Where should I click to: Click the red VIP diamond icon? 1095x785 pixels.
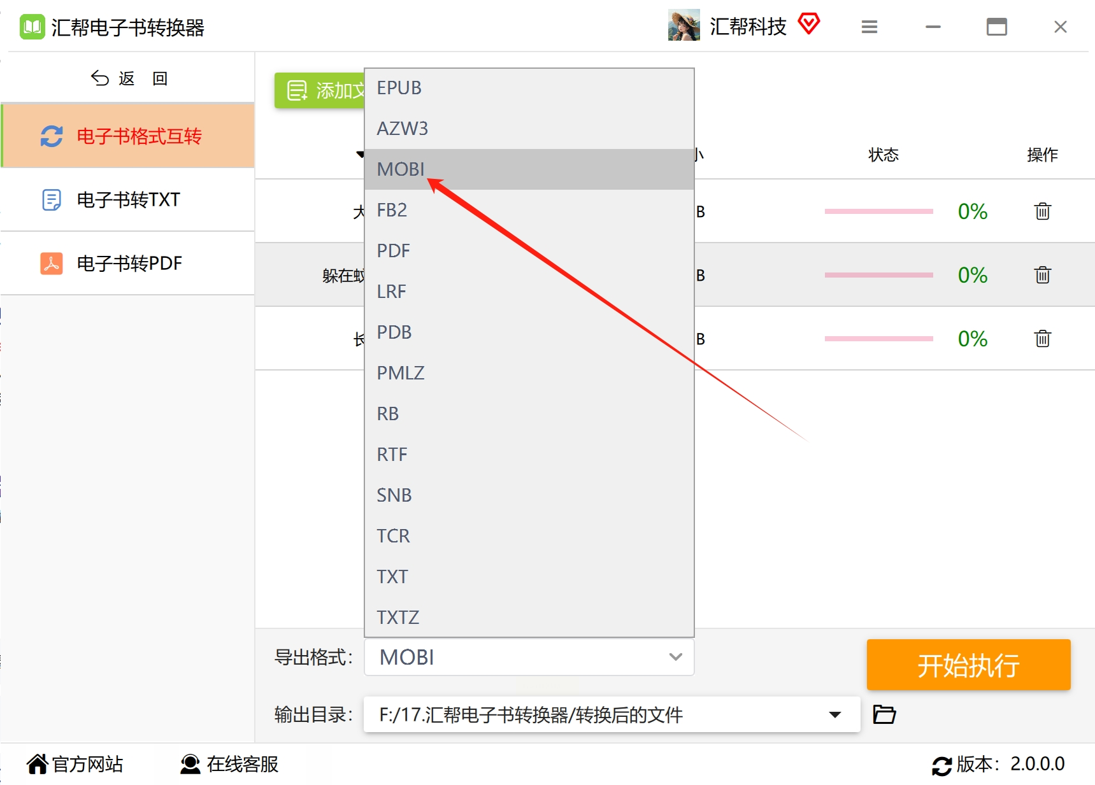pos(809,24)
